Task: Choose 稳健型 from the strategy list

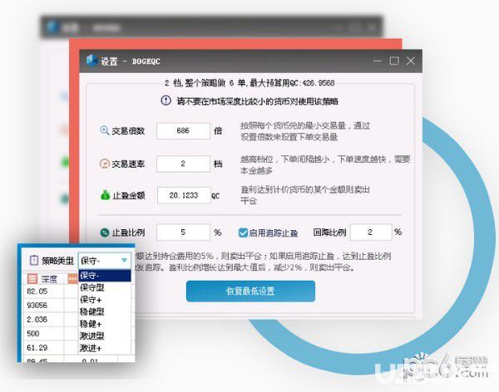Action: tap(105, 311)
